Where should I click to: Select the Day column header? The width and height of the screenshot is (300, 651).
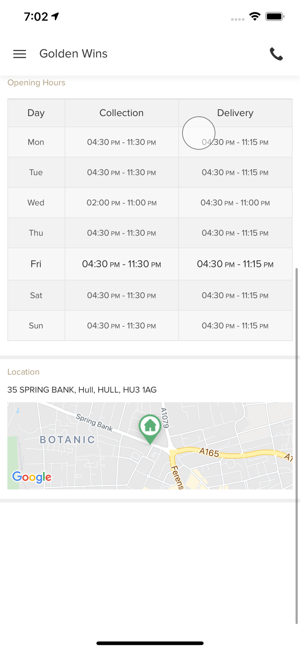(36, 113)
